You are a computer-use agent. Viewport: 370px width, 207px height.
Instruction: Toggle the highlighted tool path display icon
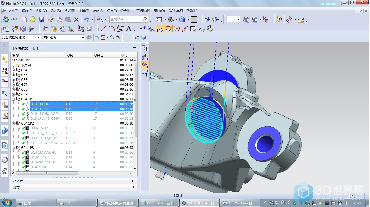tap(160, 29)
